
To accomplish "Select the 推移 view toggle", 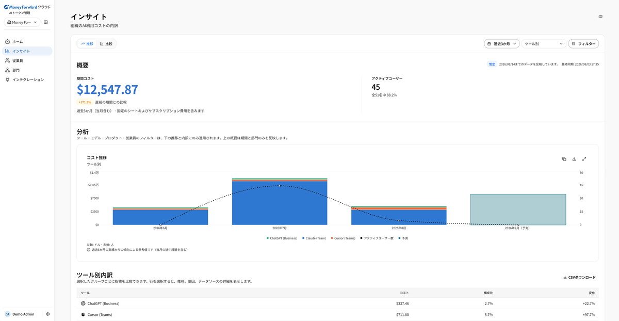I will (x=87, y=44).
